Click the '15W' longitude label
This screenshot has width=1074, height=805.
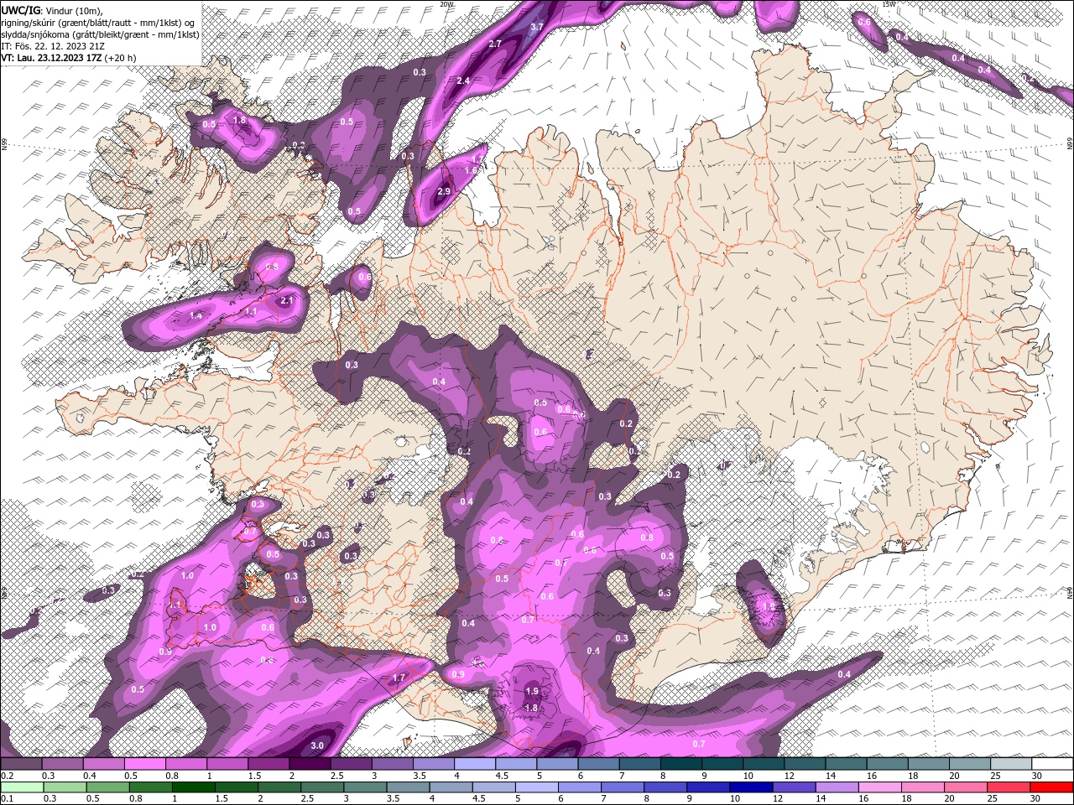pos(889,4)
